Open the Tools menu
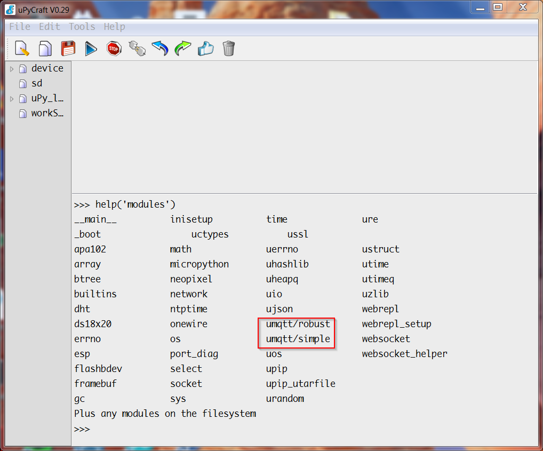The width and height of the screenshot is (543, 451). (x=82, y=27)
